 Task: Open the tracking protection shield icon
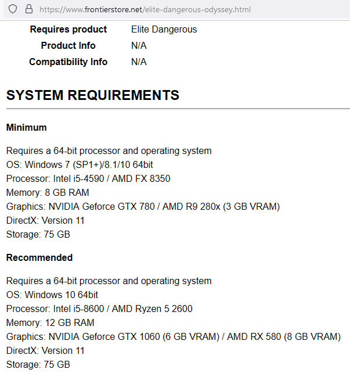pos(13,9)
